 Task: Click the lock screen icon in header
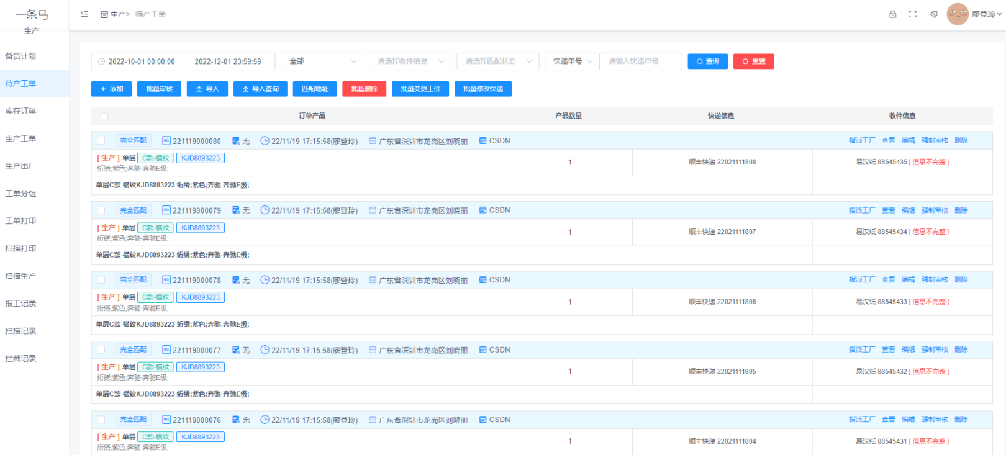(x=893, y=14)
